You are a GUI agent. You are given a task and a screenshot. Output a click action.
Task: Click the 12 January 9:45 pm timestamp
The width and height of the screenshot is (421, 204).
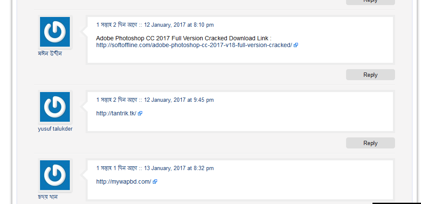click(x=179, y=100)
